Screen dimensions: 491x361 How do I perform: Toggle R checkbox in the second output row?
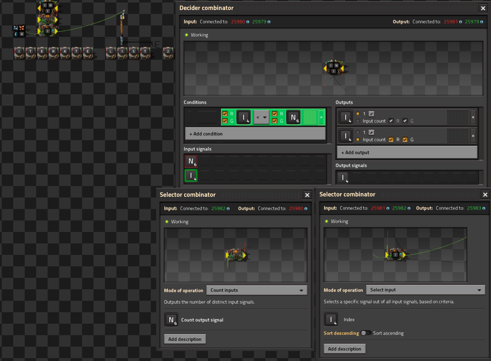pos(391,139)
